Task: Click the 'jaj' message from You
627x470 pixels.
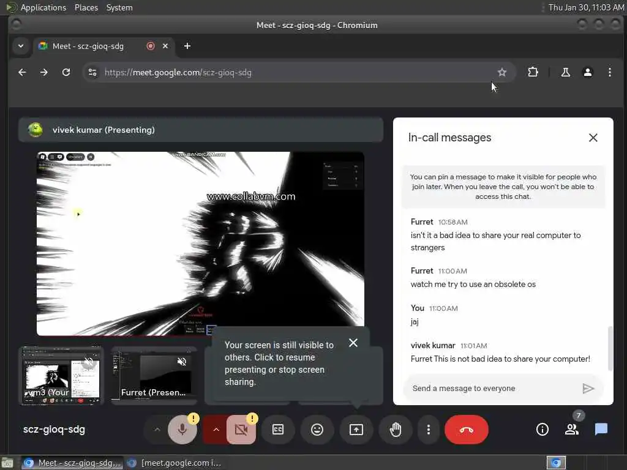Action: [x=415, y=322]
